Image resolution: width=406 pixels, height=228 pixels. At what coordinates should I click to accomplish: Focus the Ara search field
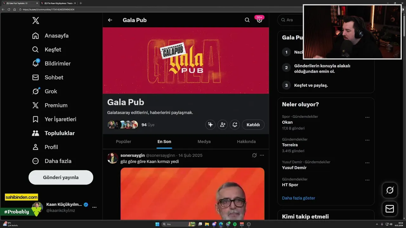click(290, 20)
